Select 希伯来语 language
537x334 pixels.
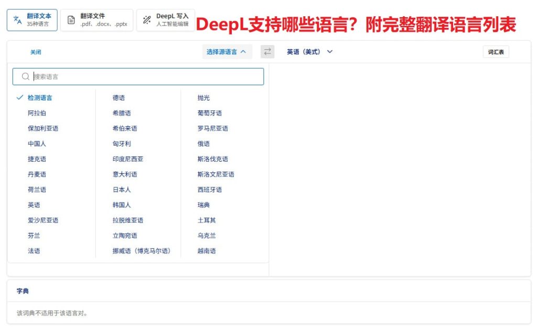[x=125, y=129]
